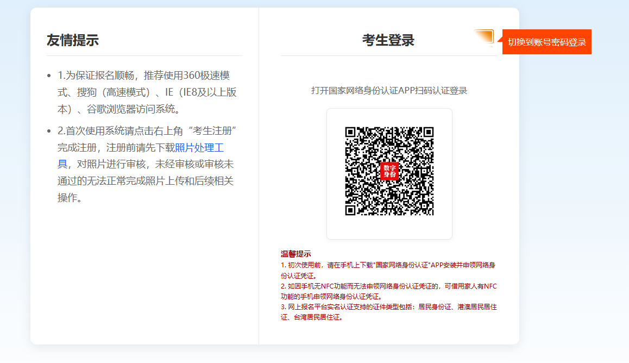Click the 打开国家网络身份认证APP扫码认证登录 instruction text
This screenshot has height=363, width=629.
tap(389, 90)
